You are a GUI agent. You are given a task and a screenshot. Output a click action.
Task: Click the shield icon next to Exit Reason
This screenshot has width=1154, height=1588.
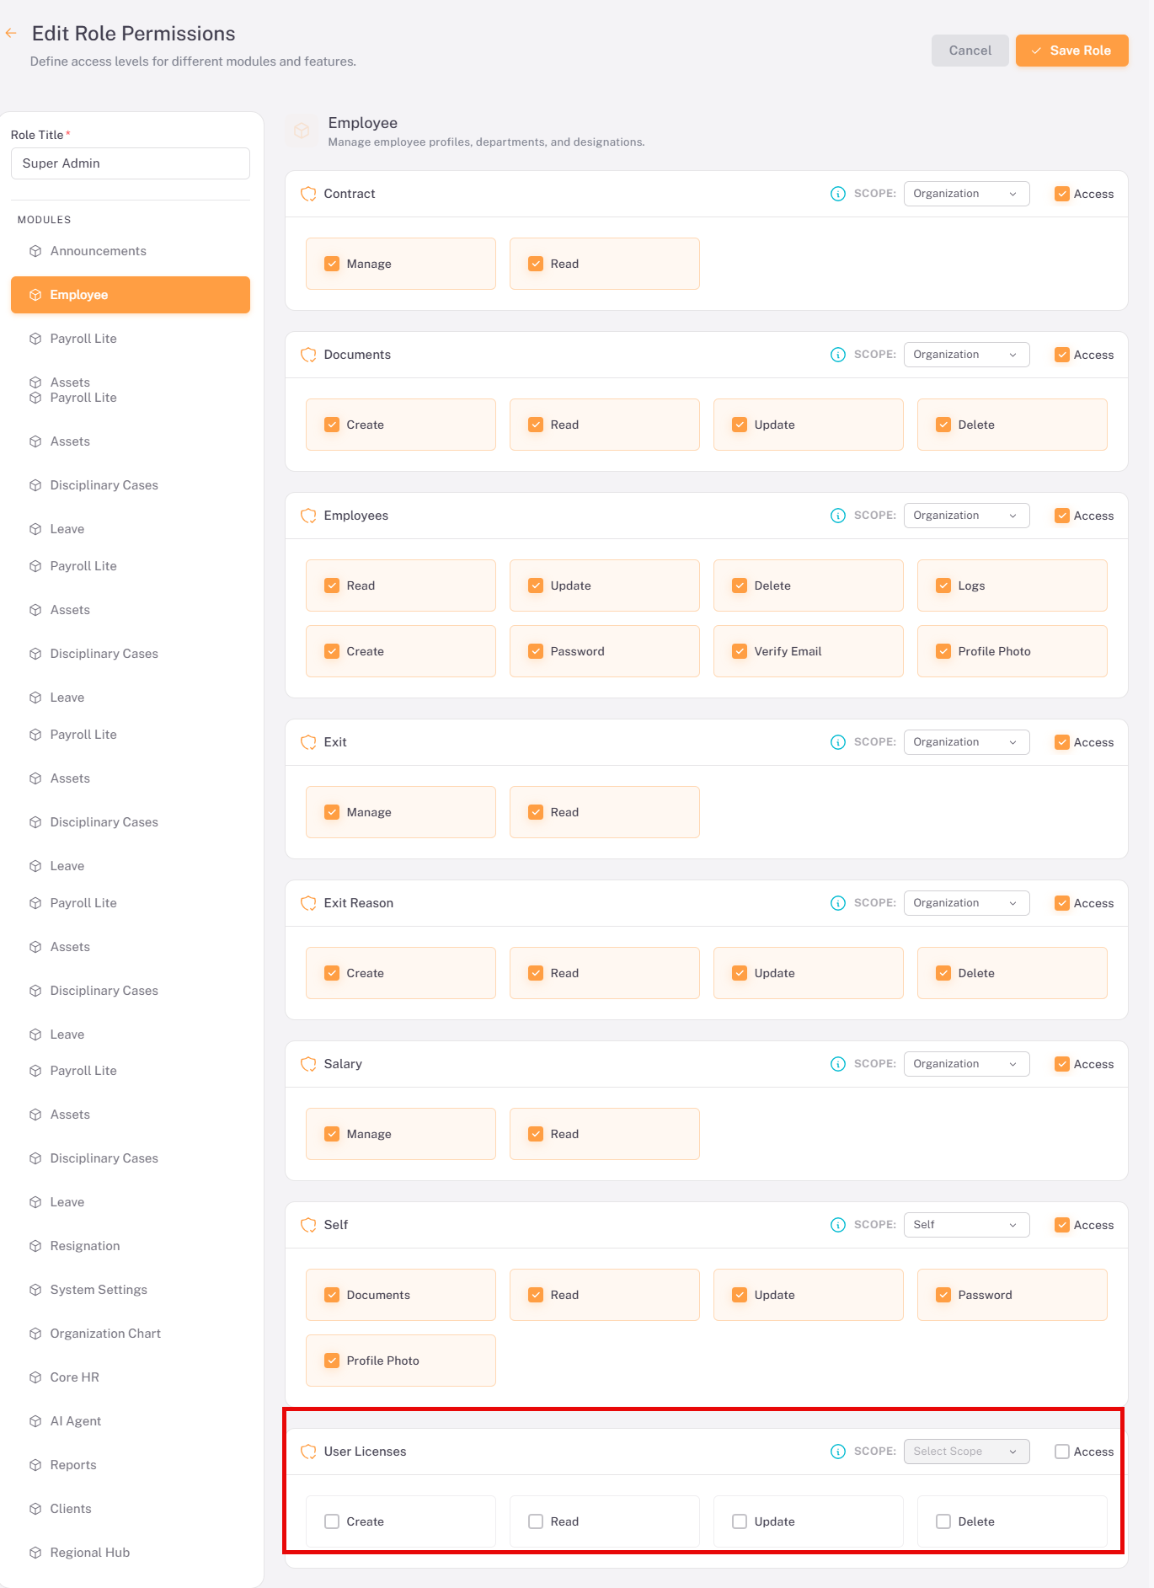point(308,903)
